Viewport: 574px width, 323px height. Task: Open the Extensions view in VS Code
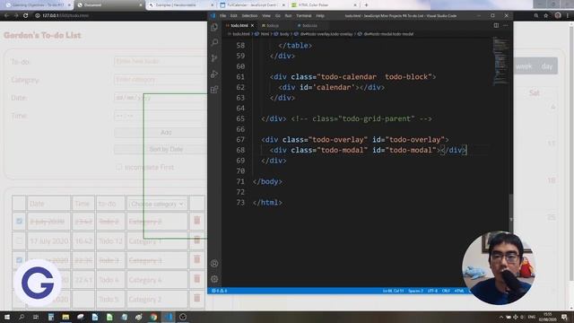coord(214,90)
